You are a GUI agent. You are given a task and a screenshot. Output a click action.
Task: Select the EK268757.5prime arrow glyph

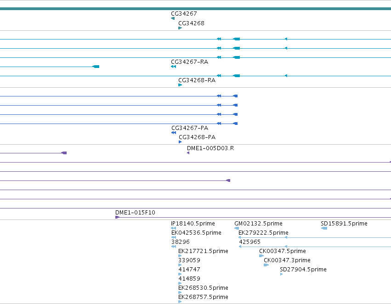coord(180,302)
